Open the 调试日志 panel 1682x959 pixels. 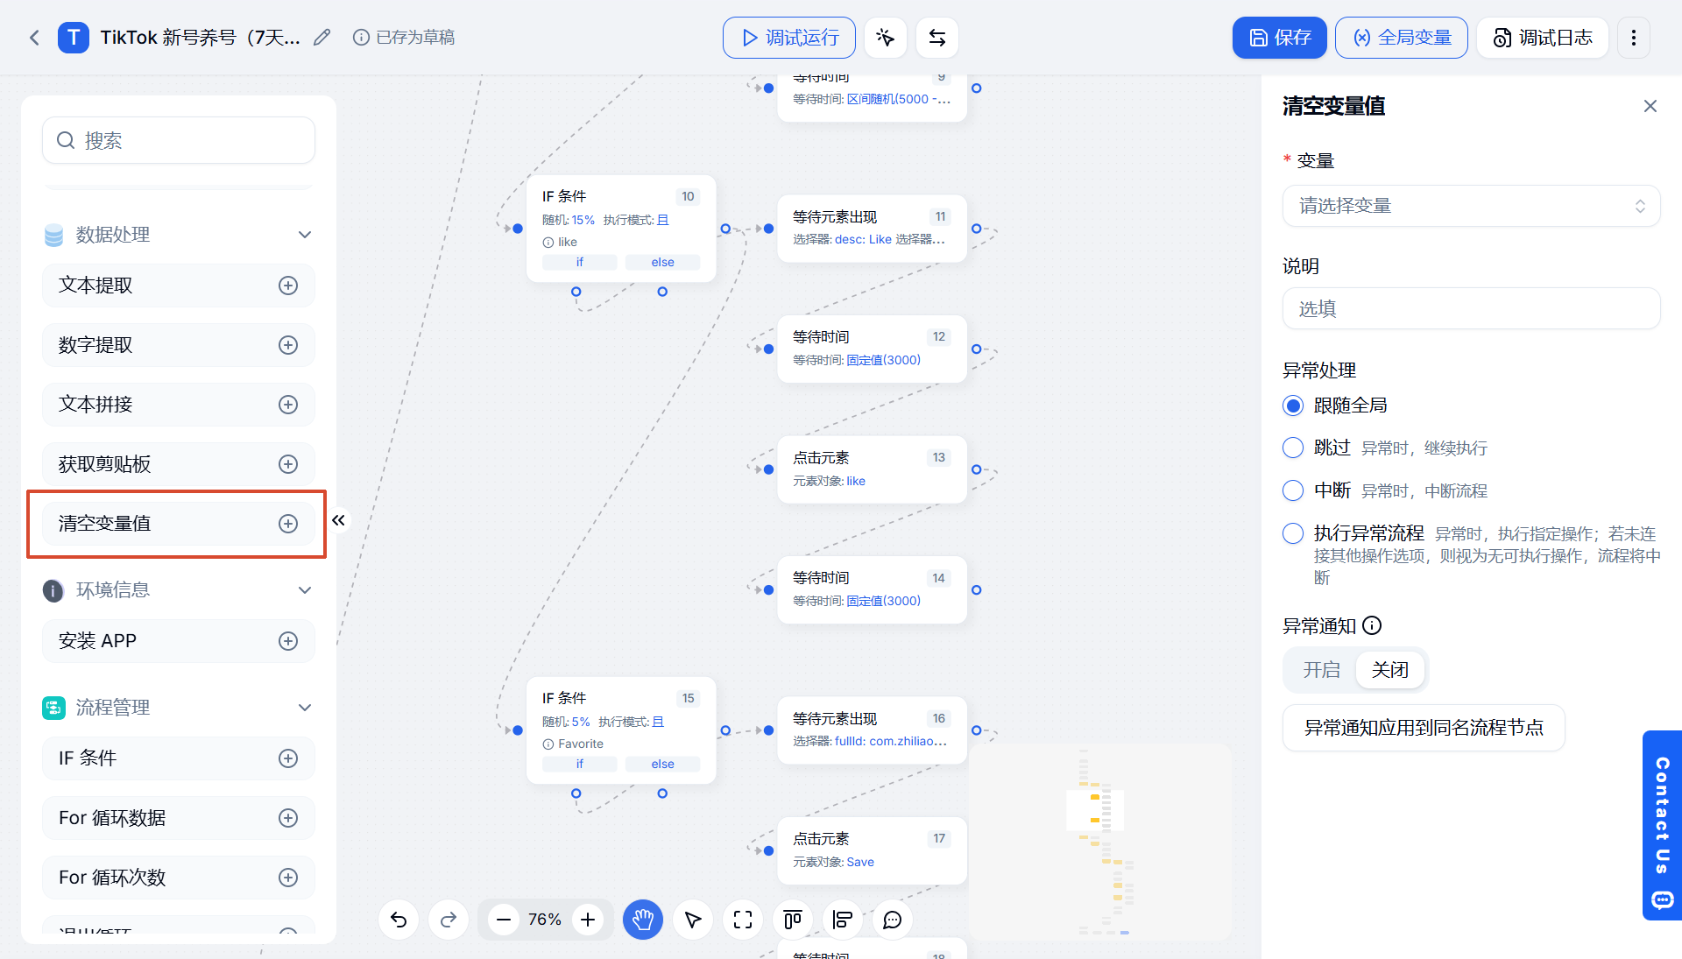(1543, 38)
